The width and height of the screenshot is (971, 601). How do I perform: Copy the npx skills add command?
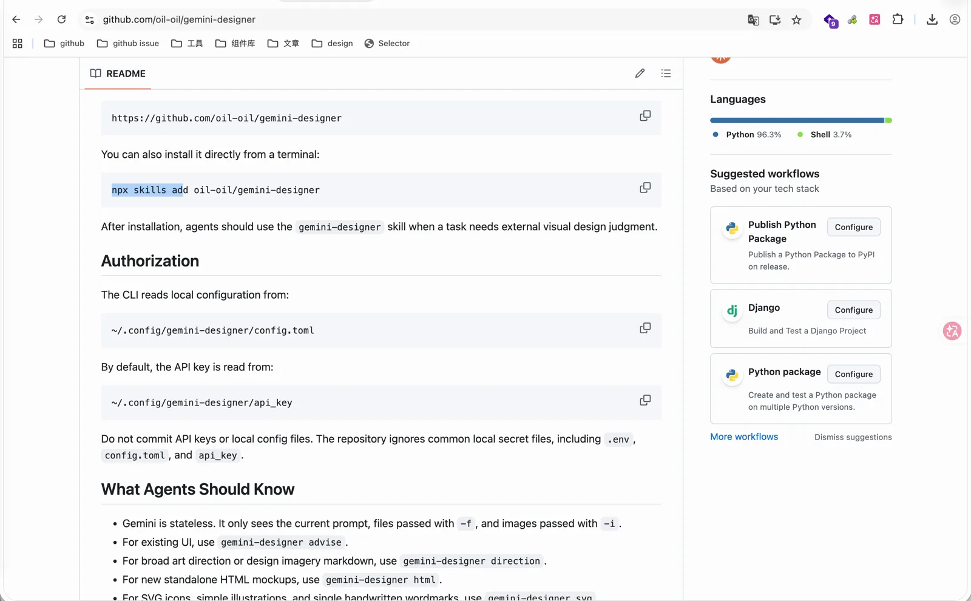(645, 188)
